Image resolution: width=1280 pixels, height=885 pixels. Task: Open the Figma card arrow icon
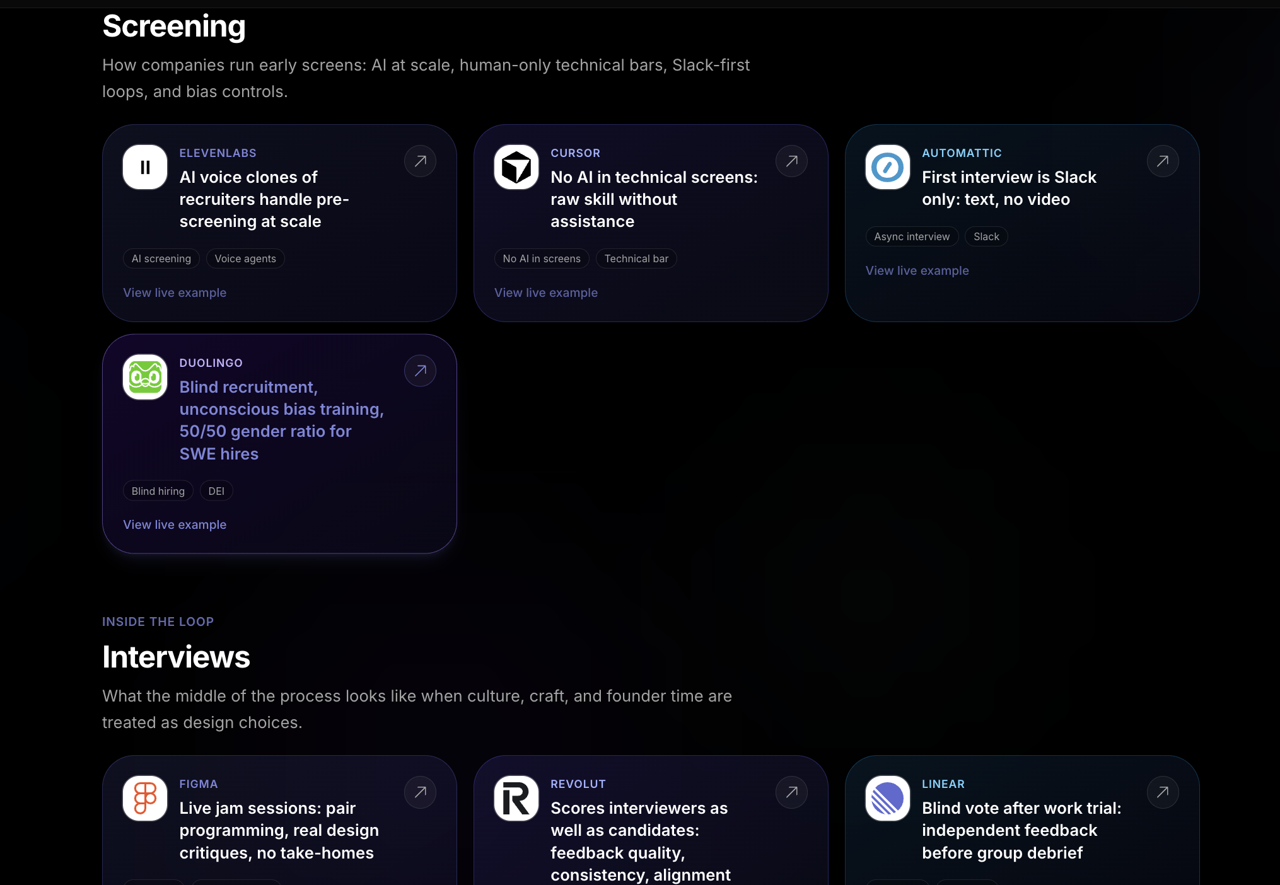click(421, 792)
